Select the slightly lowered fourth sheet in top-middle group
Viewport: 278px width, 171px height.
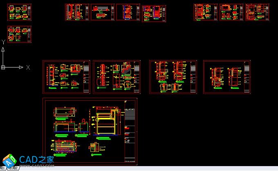pos(154,13)
